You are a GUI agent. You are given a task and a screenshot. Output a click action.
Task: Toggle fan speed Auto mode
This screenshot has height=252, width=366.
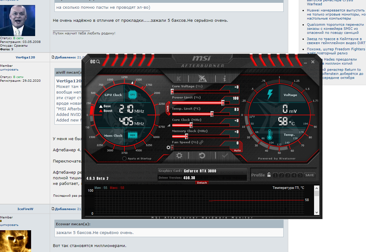[x=237, y=150]
